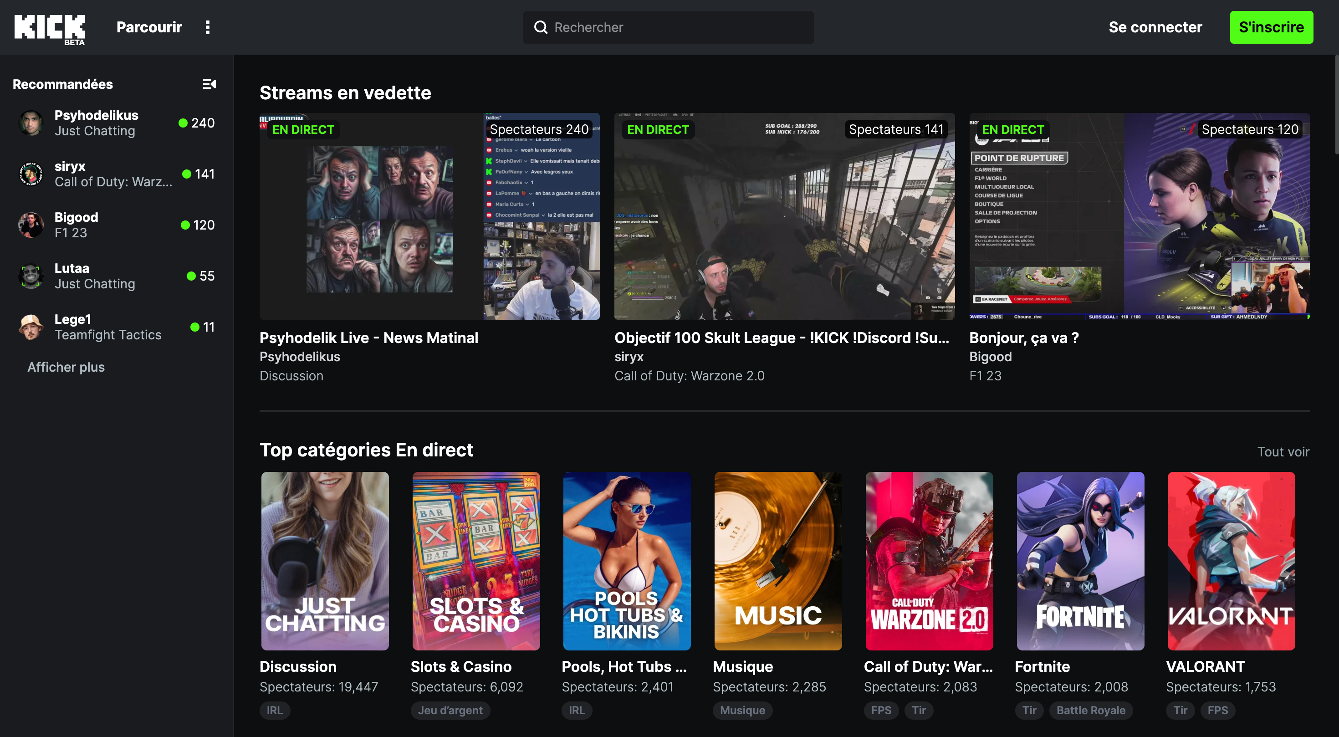This screenshot has width=1339, height=737.
Task: Click Se connecter to log in
Action: 1155,27
